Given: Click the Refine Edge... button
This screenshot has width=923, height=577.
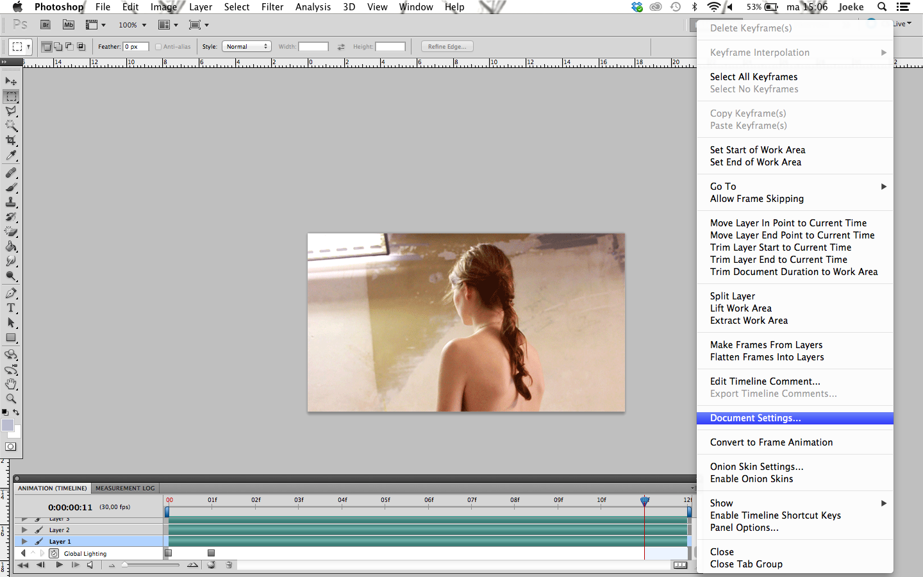Looking at the screenshot, I should click(x=447, y=47).
